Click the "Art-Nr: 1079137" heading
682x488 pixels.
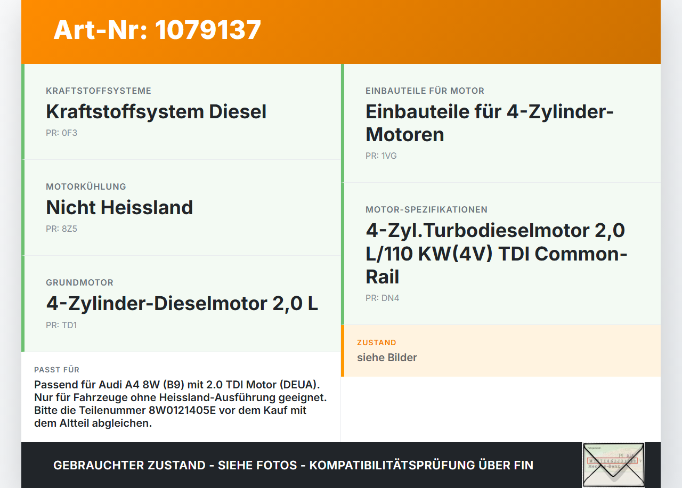coord(157,30)
